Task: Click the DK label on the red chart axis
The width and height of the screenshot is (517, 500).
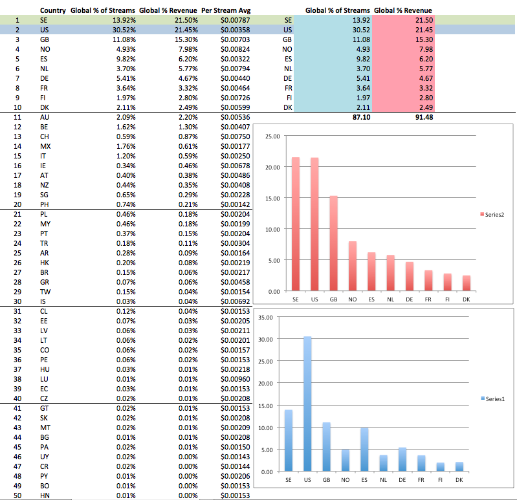Action: click(x=466, y=301)
